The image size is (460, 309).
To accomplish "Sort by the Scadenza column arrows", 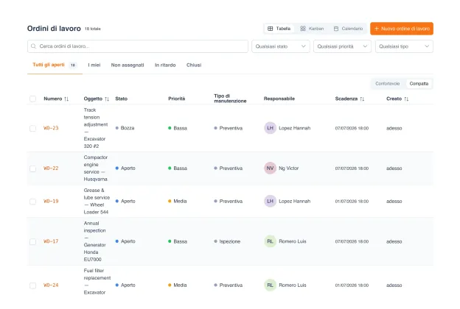I will [x=362, y=99].
